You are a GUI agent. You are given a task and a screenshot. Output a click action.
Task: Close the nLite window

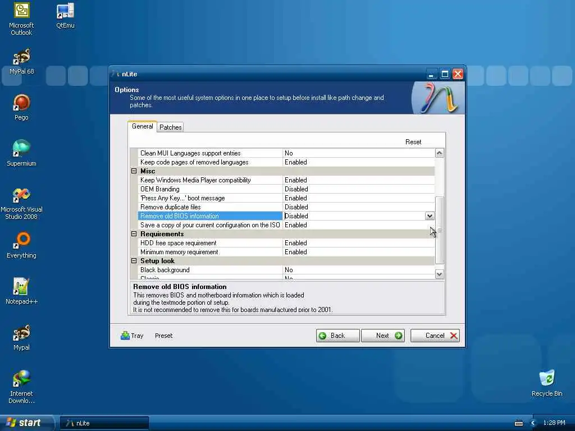coord(458,74)
